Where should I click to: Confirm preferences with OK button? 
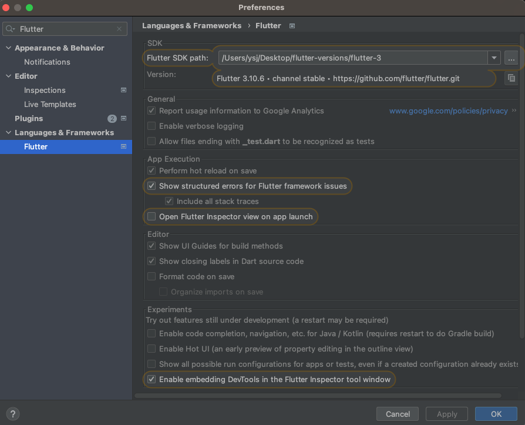coord(496,414)
